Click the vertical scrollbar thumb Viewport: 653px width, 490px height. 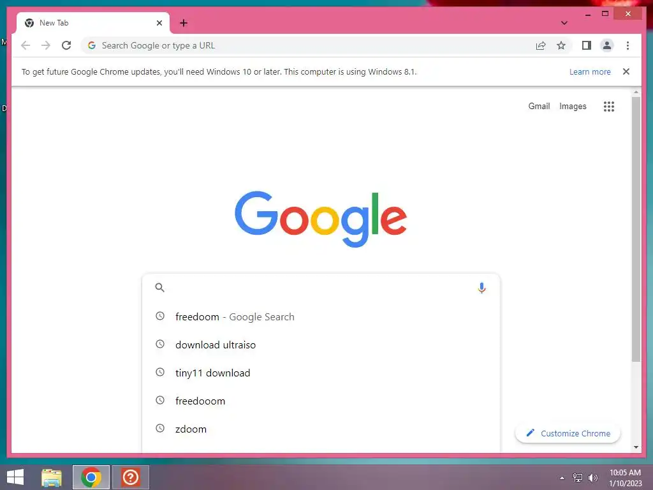pos(636,229)
